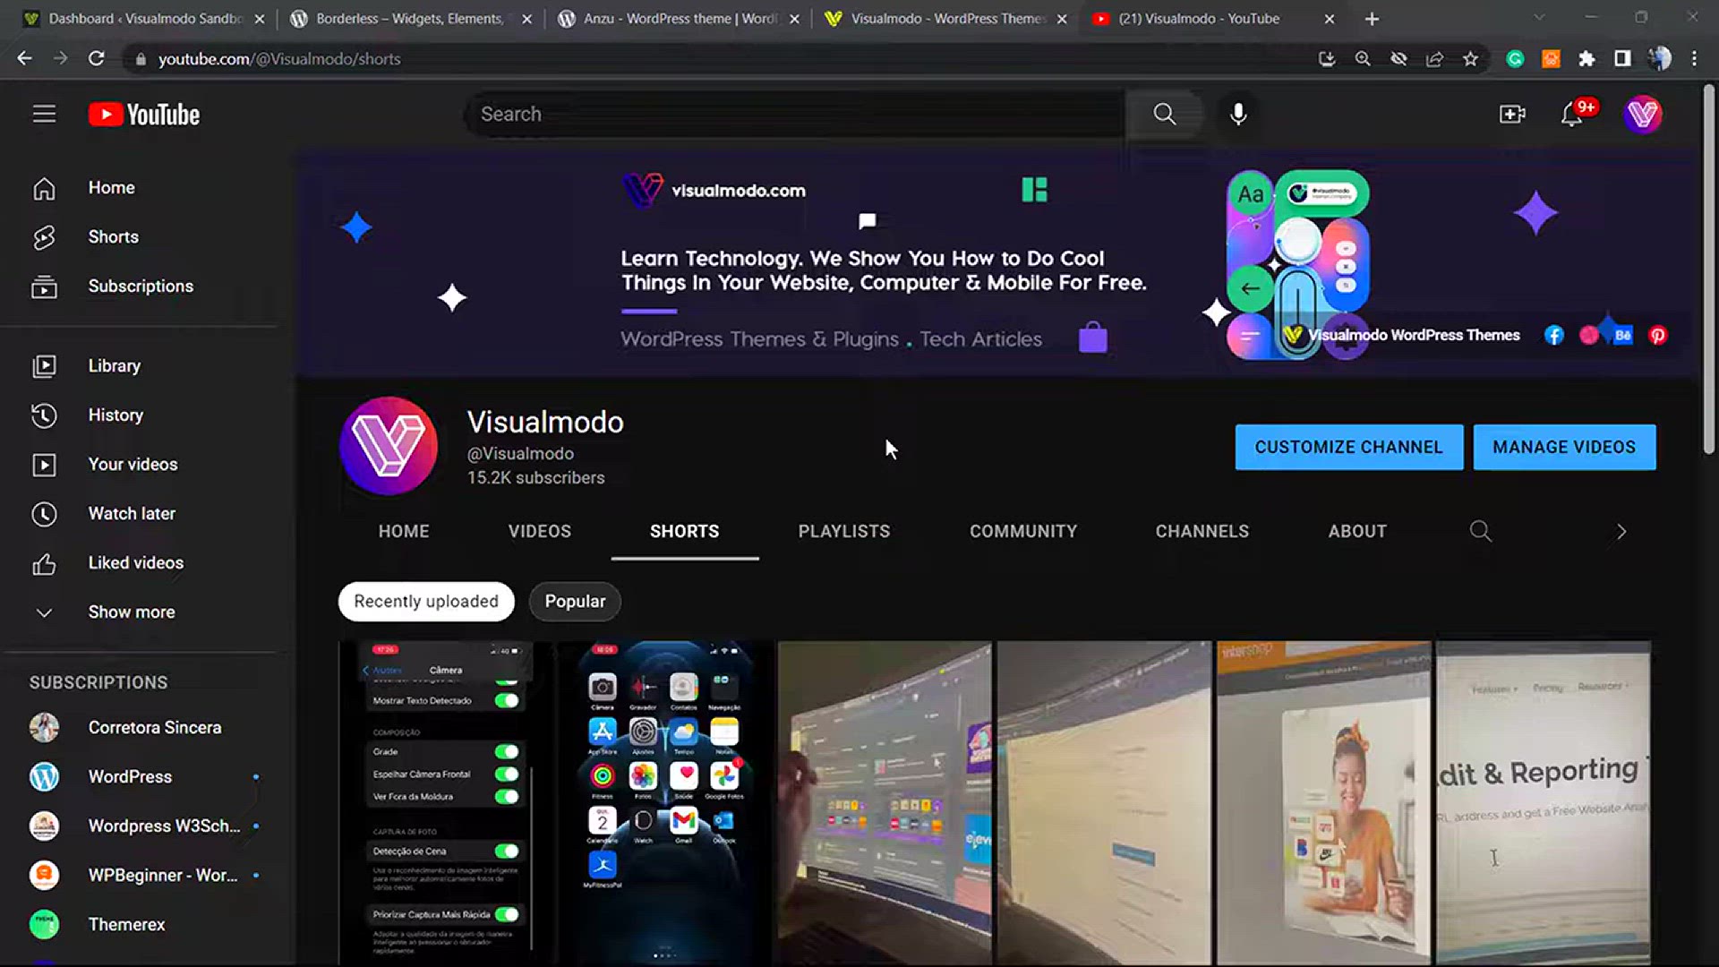Click the Pinterest icon on the banner

click(x=1657, y=335)
